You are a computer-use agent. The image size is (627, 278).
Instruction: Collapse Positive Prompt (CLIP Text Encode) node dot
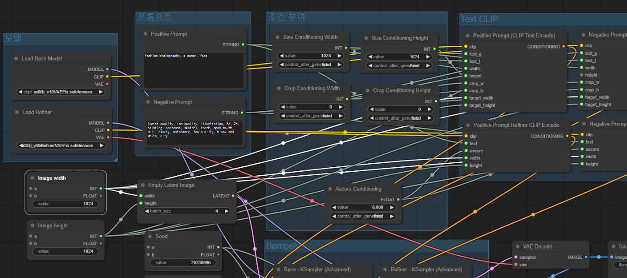468,36
